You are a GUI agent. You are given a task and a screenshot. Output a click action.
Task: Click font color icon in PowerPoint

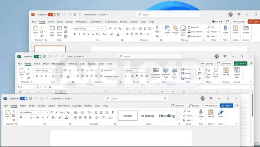click(x=118, y=34)
